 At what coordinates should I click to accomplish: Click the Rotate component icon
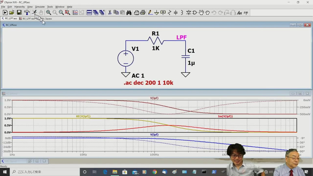(227, 13)
